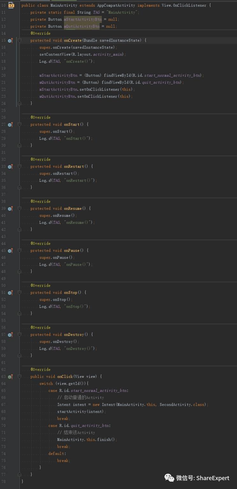Collapse the onRestart method fold marker

click(x=19, y=167)
